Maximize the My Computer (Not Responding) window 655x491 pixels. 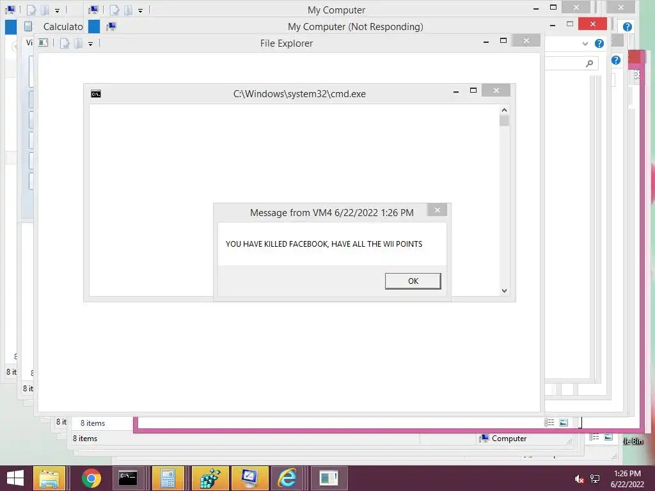570,24
